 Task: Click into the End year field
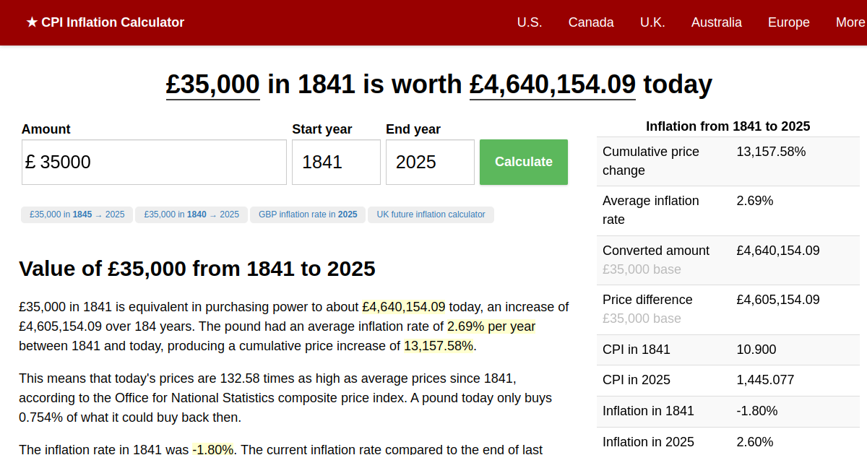[430, 162]
